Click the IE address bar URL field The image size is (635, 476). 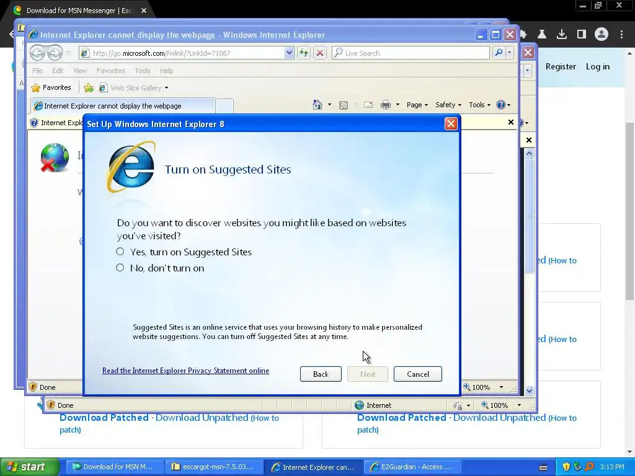182,53
